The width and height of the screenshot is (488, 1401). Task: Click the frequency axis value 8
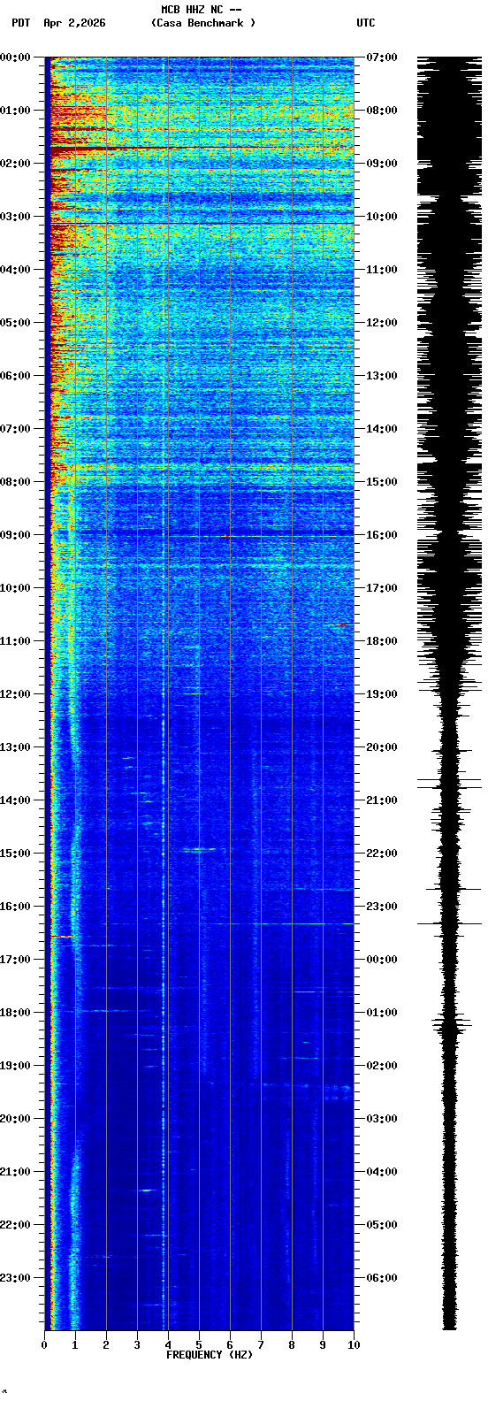pyautogui.click(x=292, y=1345)
